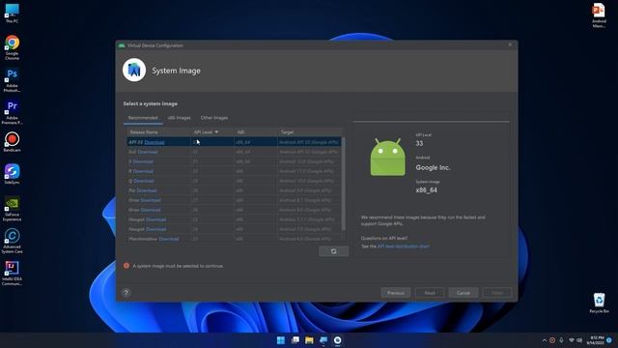This screenshot has width=618, height=348.
Task: Download the Marshmallow system image
Action: point(169,239)
